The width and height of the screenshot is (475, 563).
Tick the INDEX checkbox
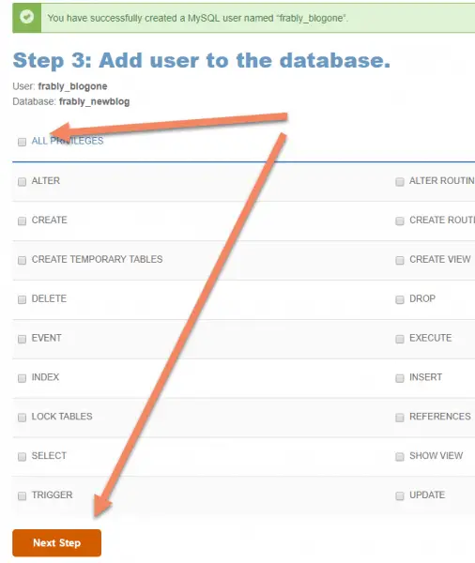[x=22, y=378]
